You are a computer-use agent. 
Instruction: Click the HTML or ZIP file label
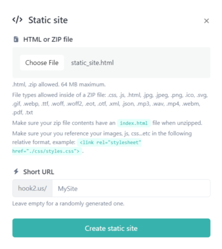[48, 40]
